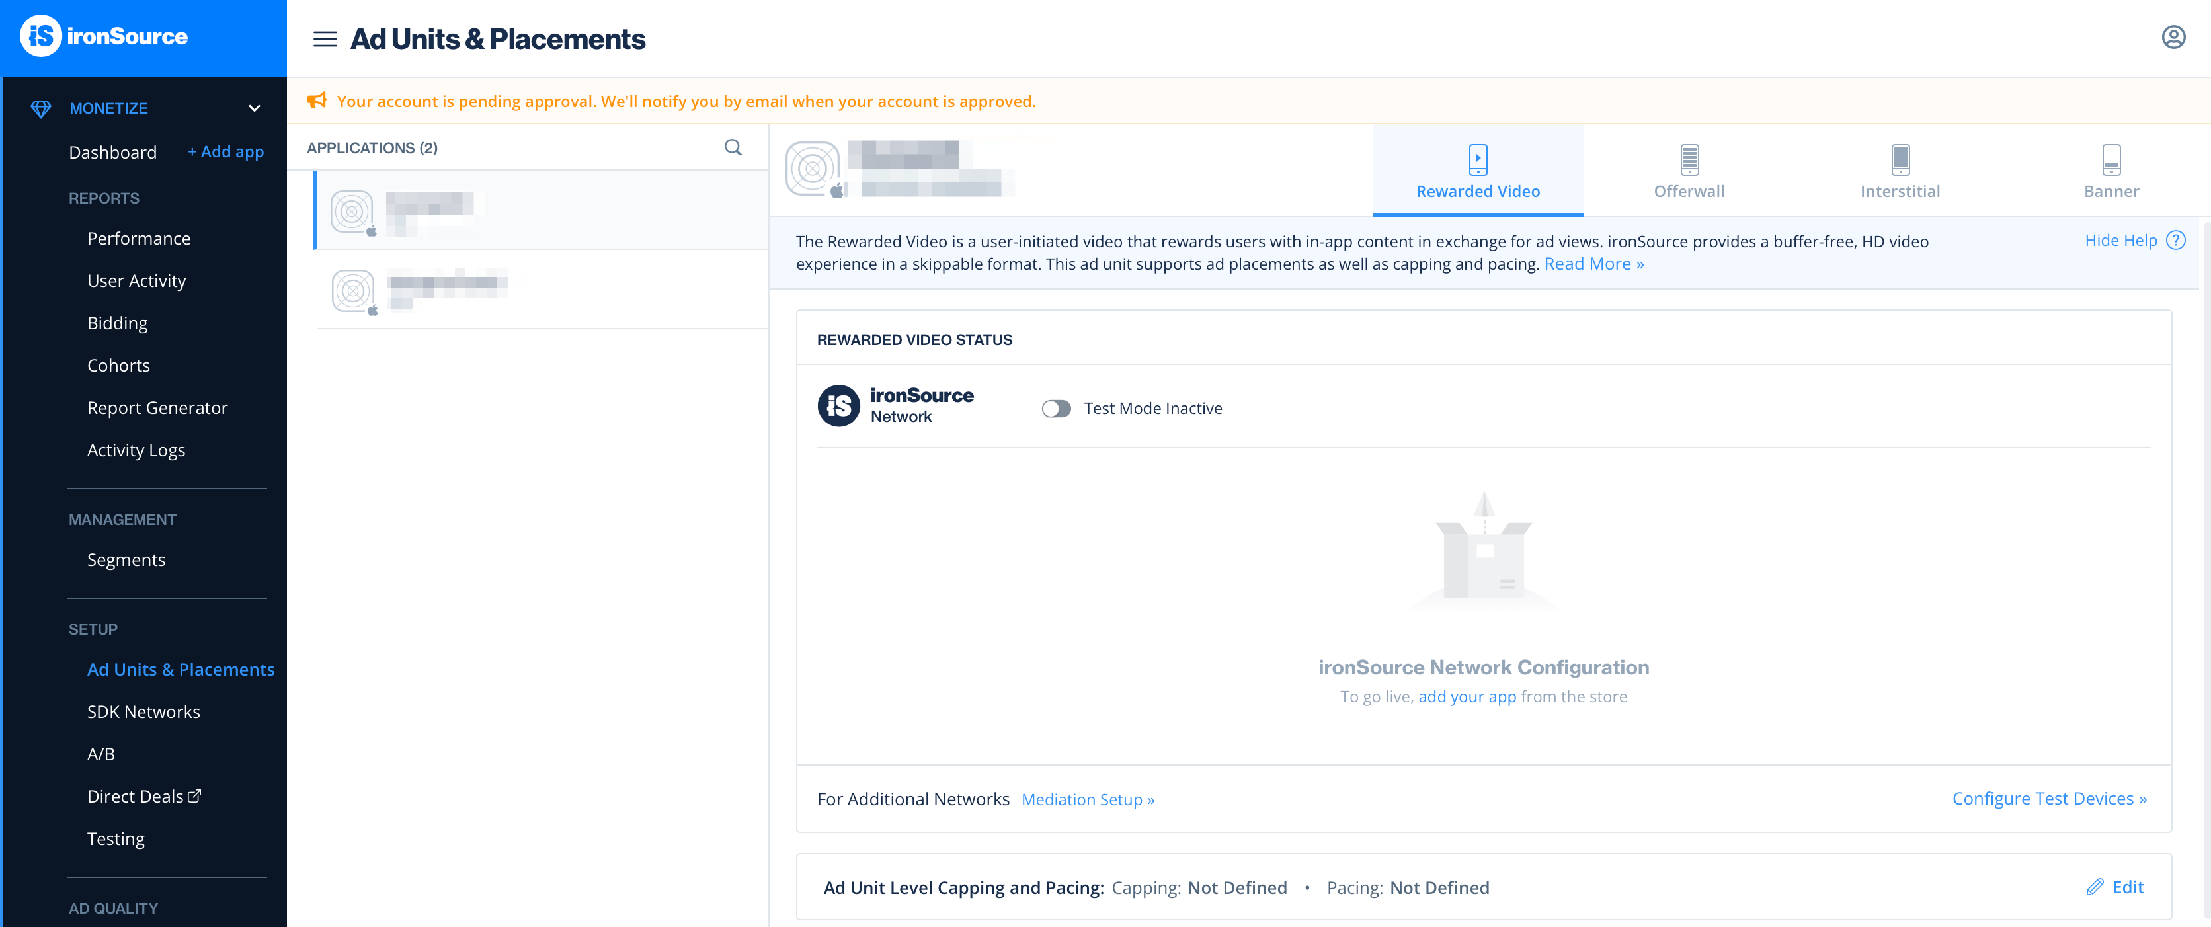Open the Performance report page
This screenshot has width=2211, height=927.
139,239
